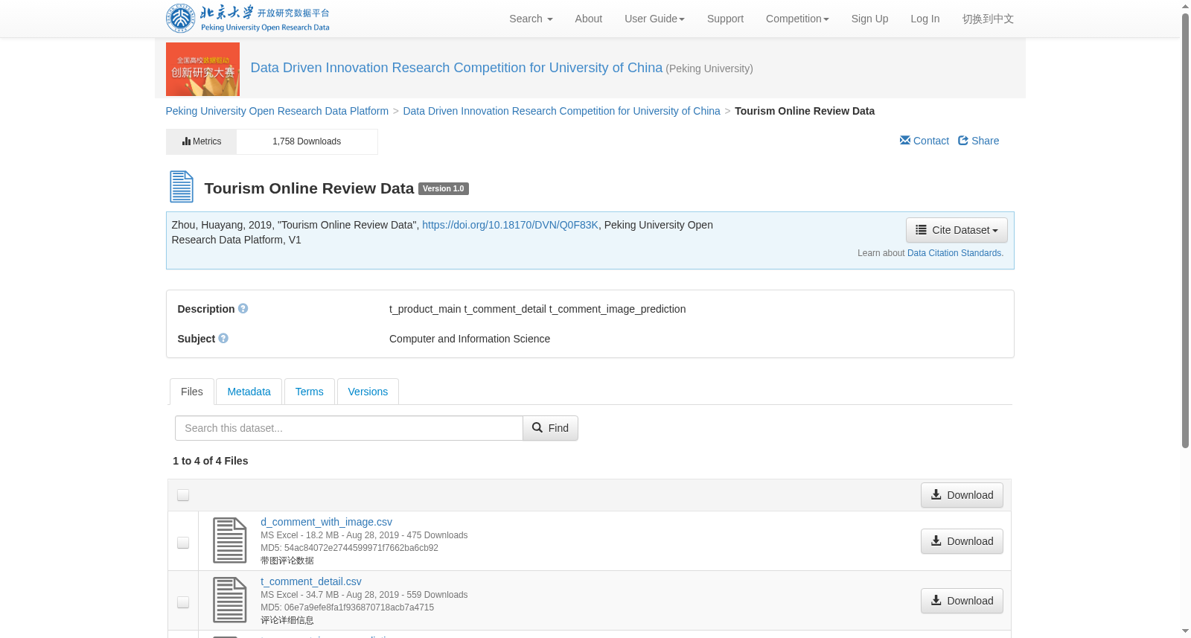The width and height of the screenshot is (1191, 638).
Task: Switch to the Terms tab
Action: tap(309, 392)
